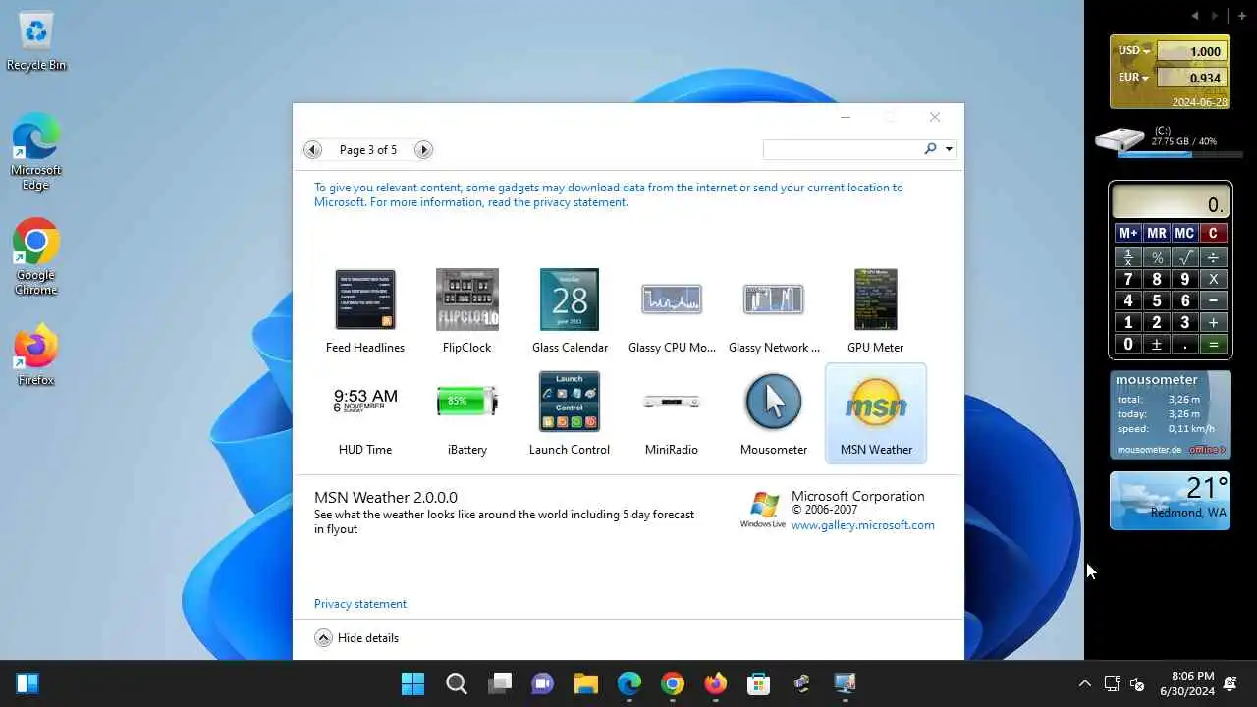Click the search magnifier icon in gallery
Viewport: 1257px width, 707px height.
click(x=930, y=149)
